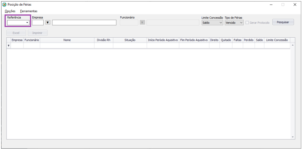Screen dimensions: 302x149
Task: Click the Quitado column header
Action: tap(226, 40)
